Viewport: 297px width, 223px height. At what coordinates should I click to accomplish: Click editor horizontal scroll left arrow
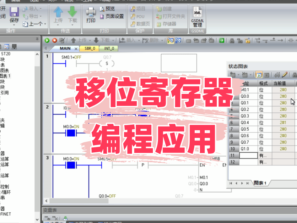[x=46, y=201]
